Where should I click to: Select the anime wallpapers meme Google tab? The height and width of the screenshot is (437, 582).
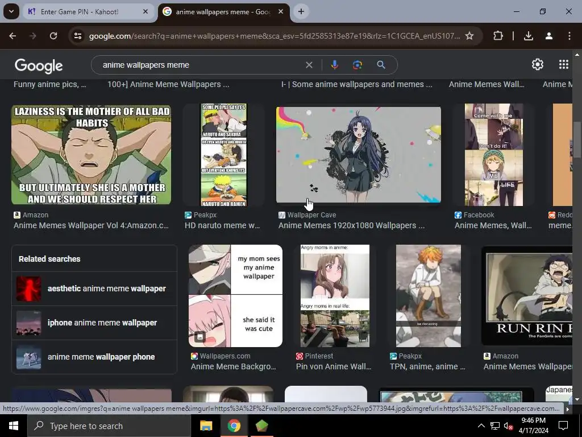point(224,11)
